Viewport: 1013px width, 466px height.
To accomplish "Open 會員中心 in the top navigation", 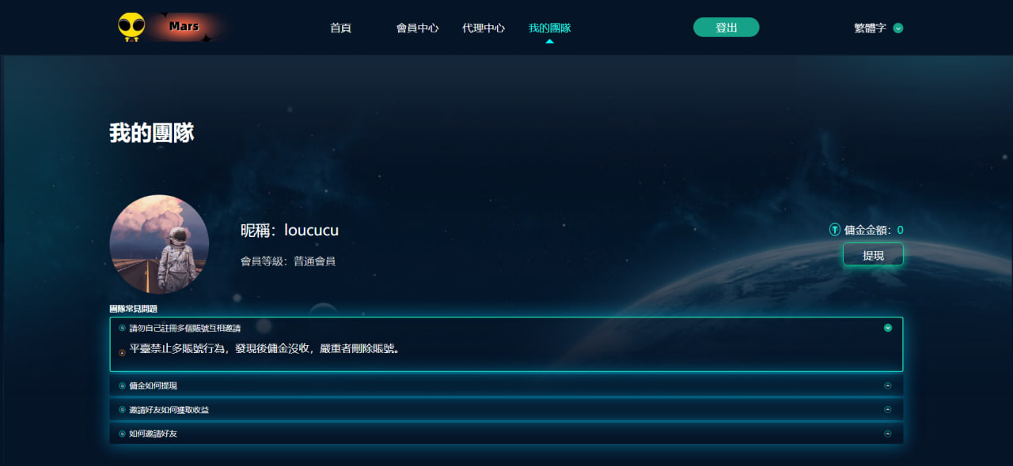I will coord(417,28).
